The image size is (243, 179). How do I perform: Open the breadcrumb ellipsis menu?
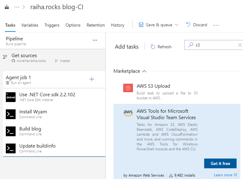[17, 7]
